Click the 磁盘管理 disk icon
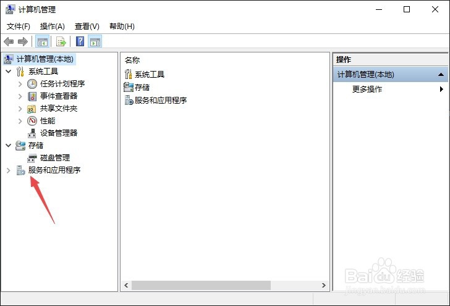Screen dimensions: 450x306 click(x=32, y=158)
